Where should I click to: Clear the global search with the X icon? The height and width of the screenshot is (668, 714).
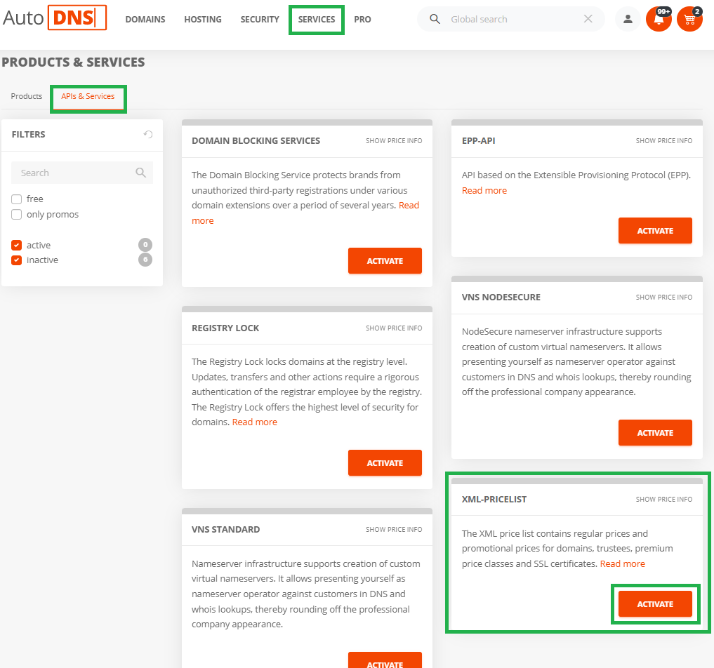588,19
